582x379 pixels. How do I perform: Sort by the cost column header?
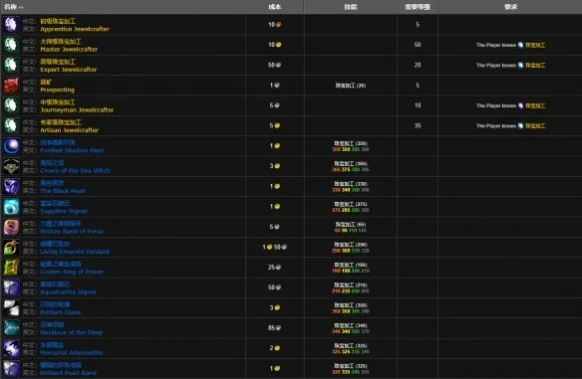point(275,7)
